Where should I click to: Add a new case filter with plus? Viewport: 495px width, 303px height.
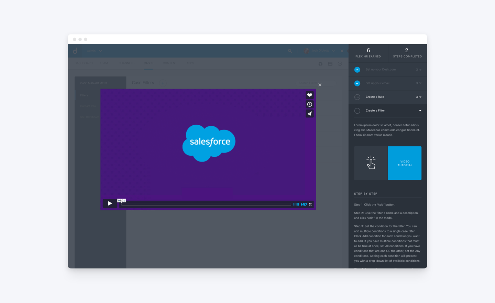coord(163,83)
